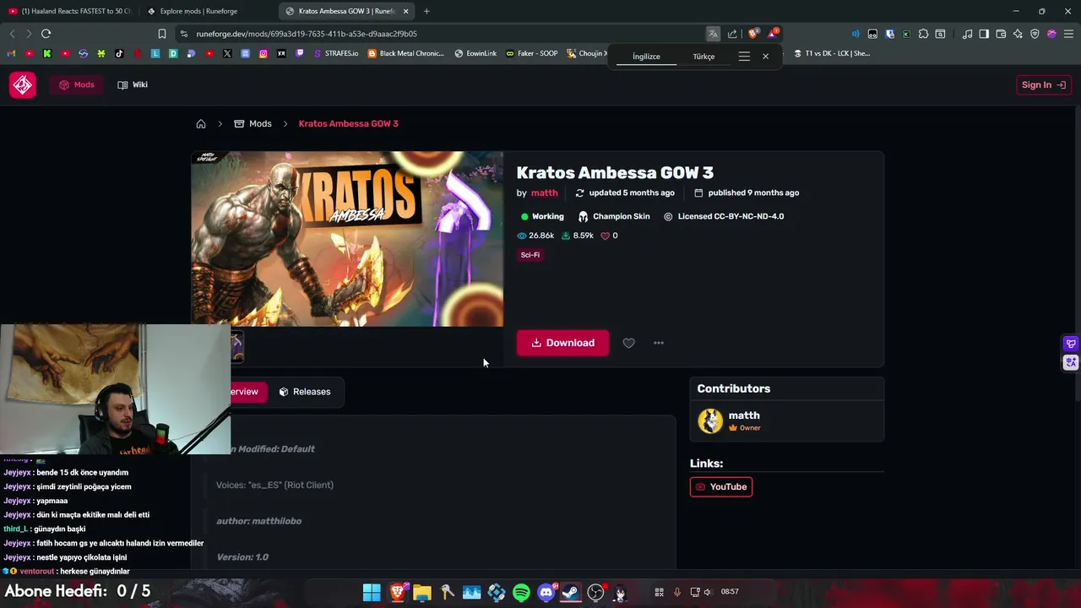
Task: Open the STRAFES.io bookmark
Action: pyautogui.click(x=335, y=53)
